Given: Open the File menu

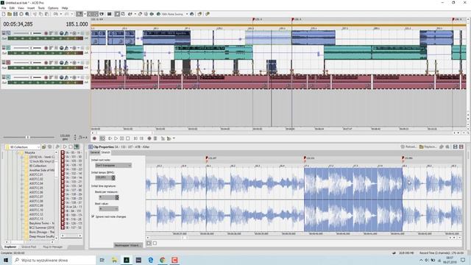Looking at the screenshot, I should [x=4, y=8].
